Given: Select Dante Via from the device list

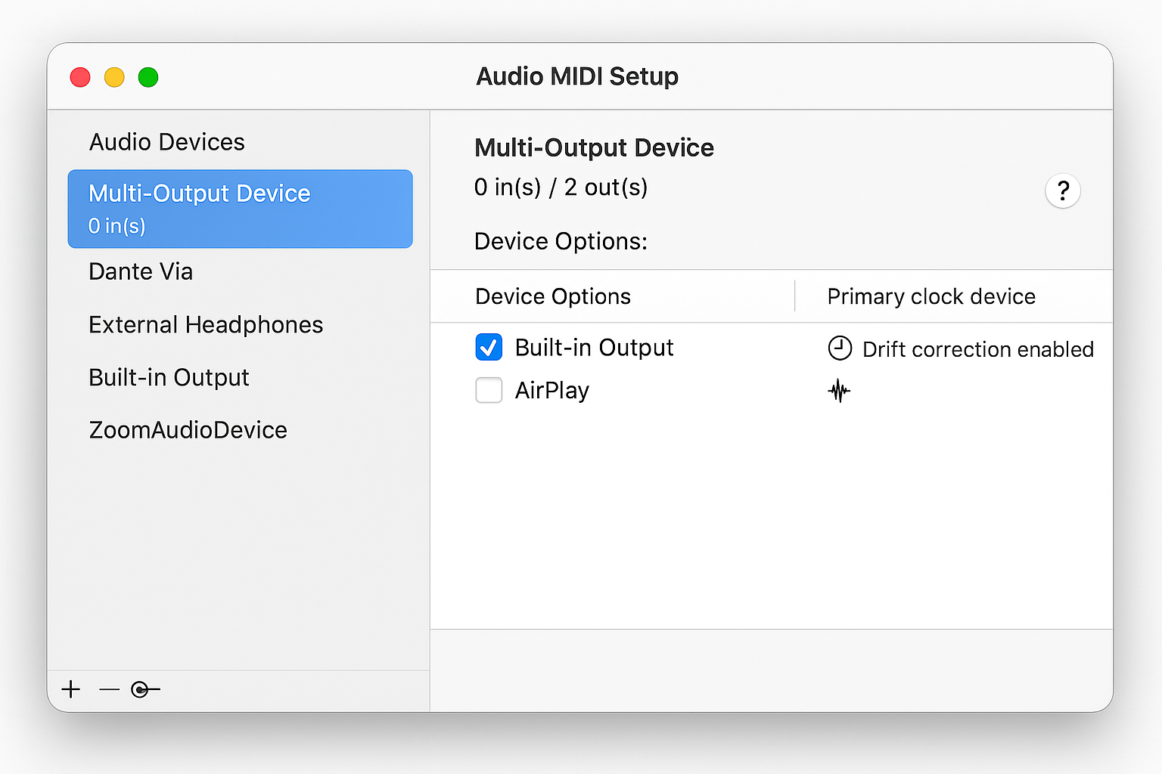Looking at the screenshot, I should click(141, 271).
